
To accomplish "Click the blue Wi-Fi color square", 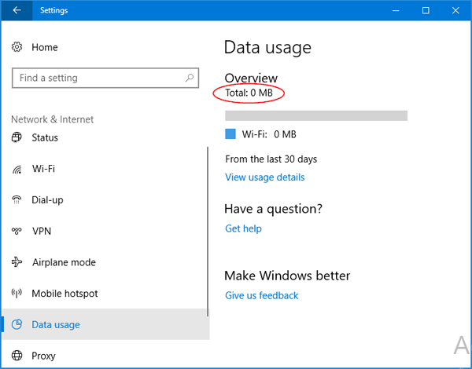I will (x=230, y=134).
